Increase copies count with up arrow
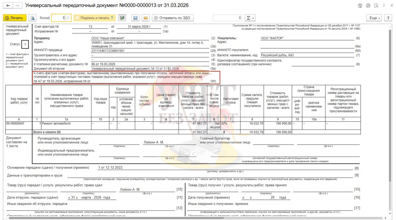396x220 pixels. pos(68,17)
